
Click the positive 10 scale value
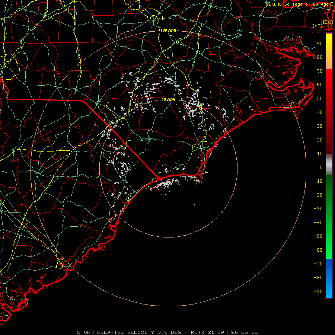tap(320, 154)
